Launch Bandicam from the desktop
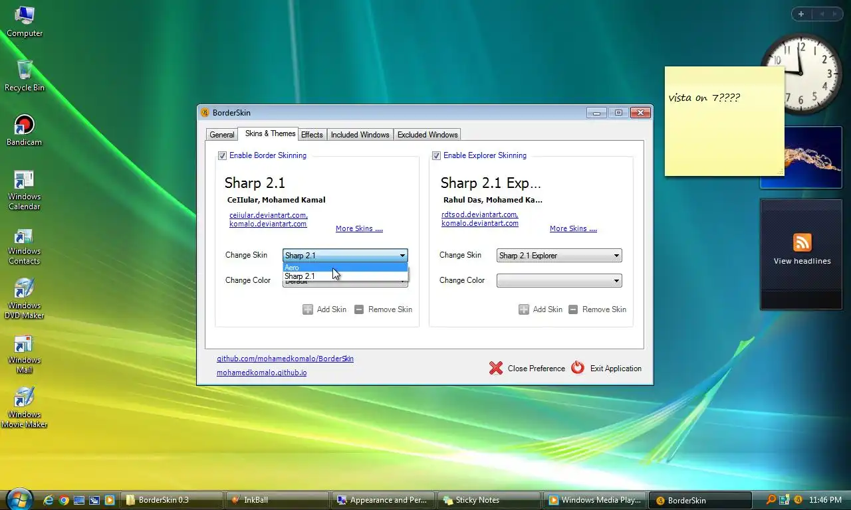This screenshot has width=851, height=510. [25, 130]
